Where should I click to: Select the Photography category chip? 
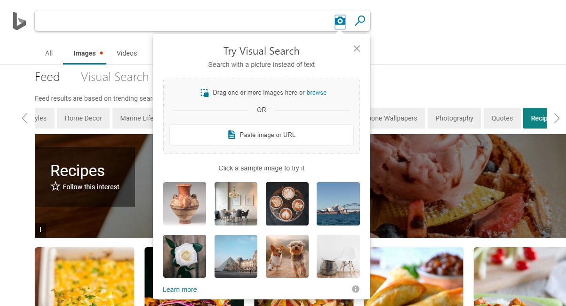click(454, 118)
